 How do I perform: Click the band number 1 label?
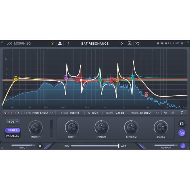(12, 113)
